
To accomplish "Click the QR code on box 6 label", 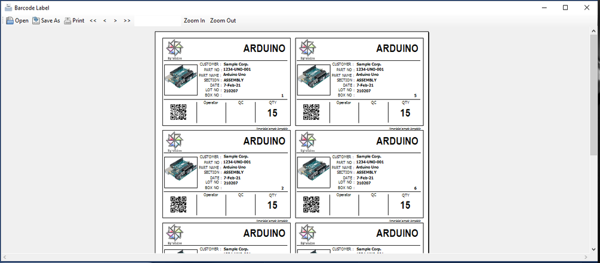I will point(311,205).
